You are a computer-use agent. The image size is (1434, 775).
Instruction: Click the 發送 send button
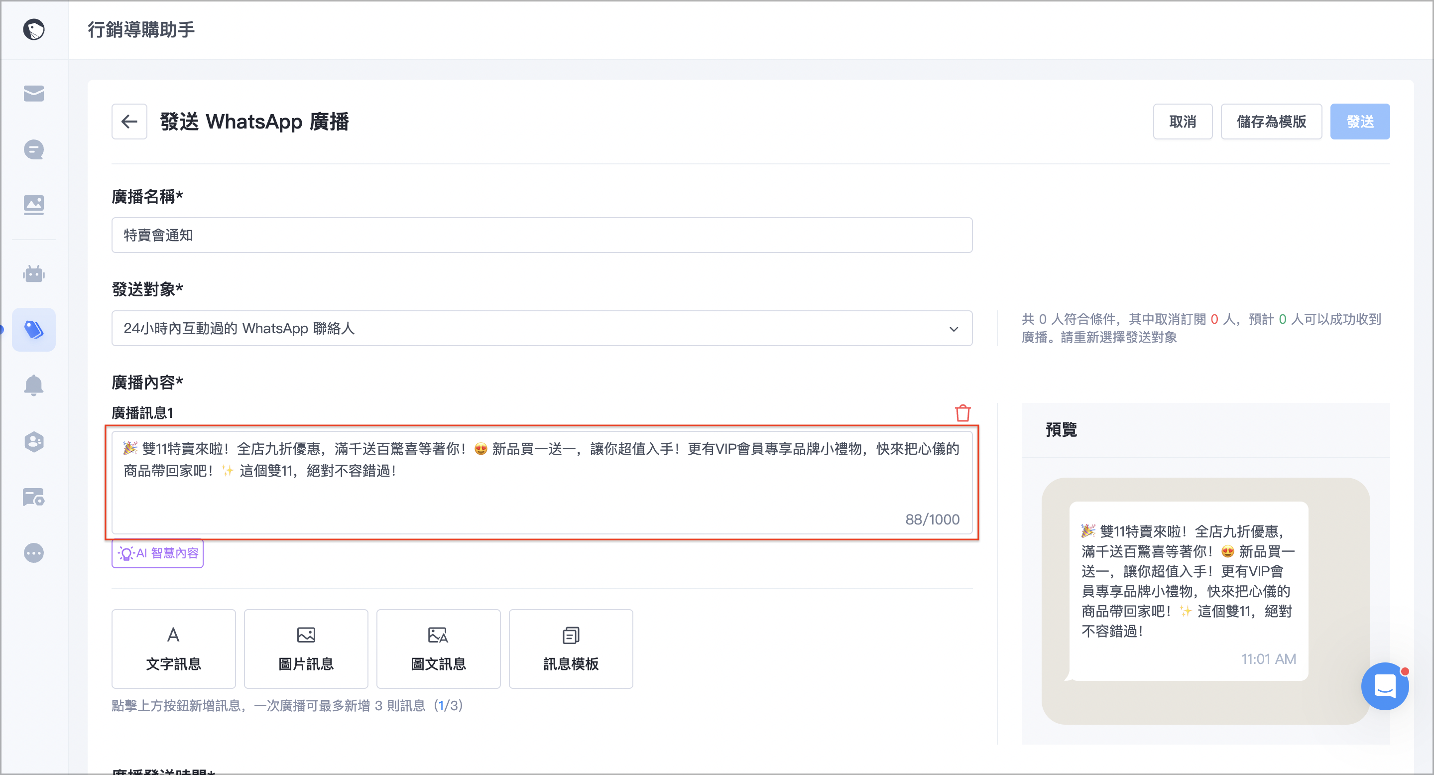coord(1360,122)
